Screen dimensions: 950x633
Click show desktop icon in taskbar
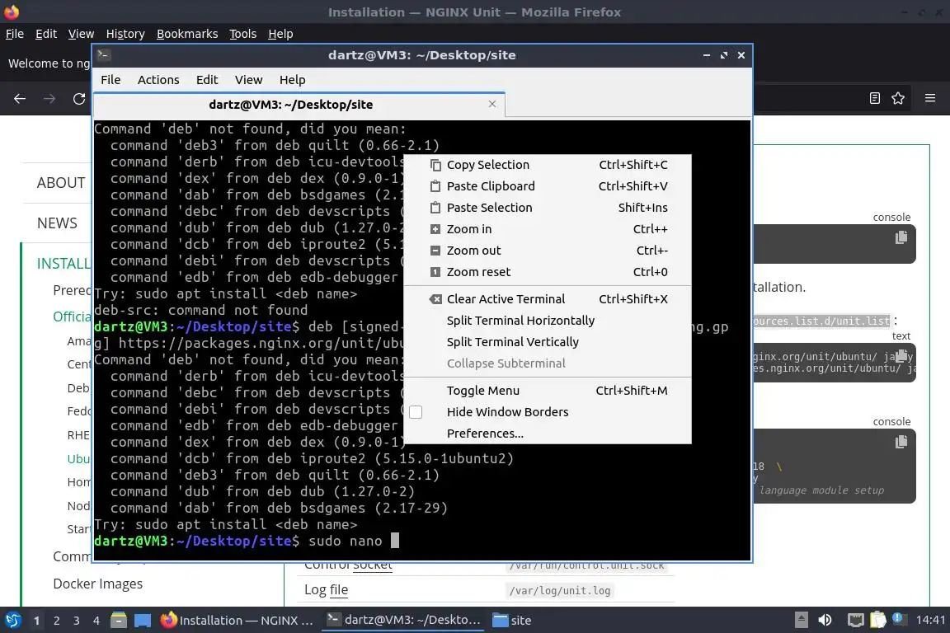tap(143, 621)
